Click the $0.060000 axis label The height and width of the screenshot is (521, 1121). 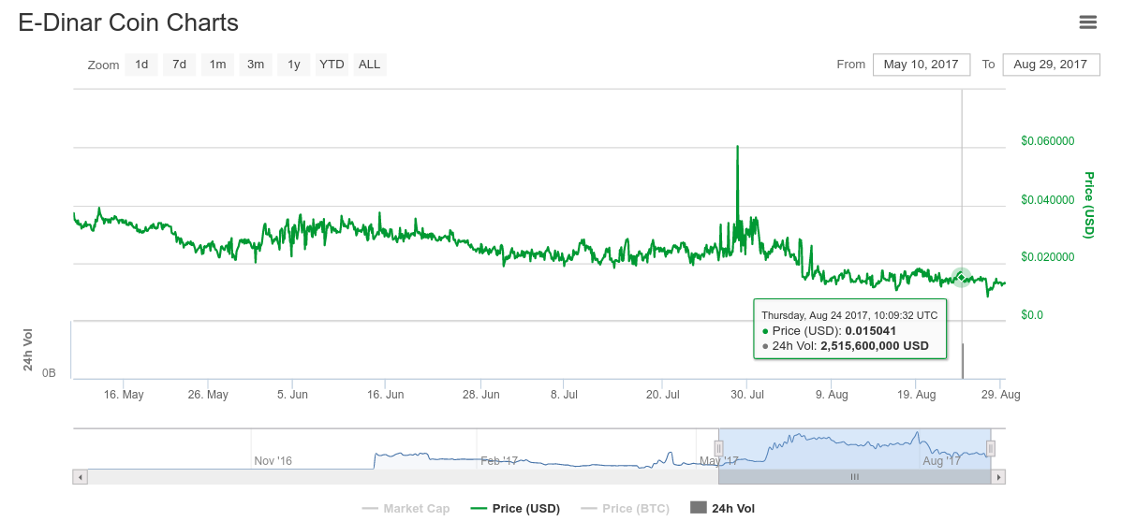pos(1047,141)
